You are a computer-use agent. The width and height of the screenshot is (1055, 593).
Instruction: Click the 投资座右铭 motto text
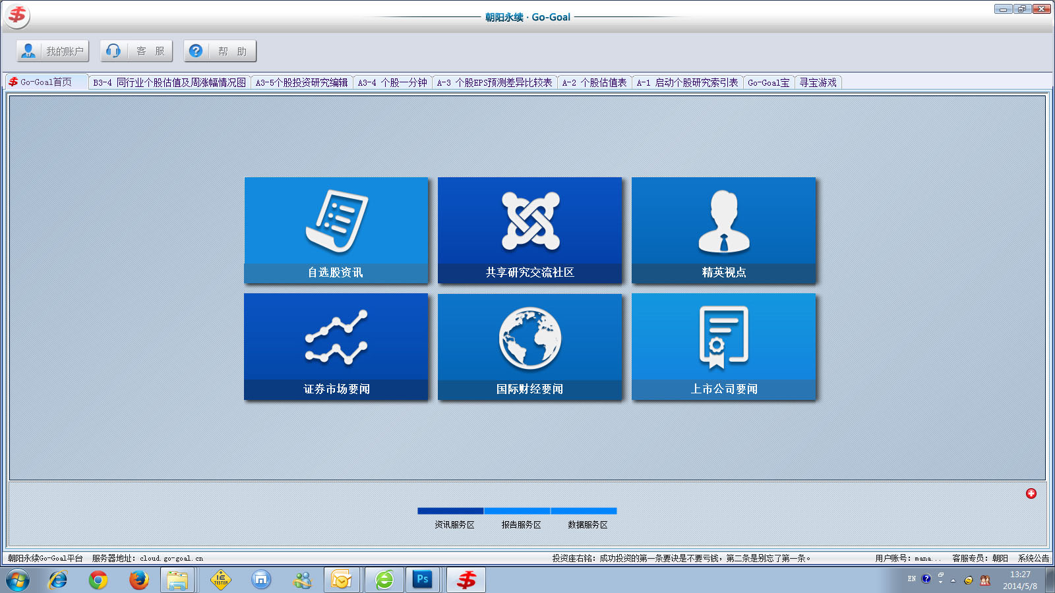[681, 558]
